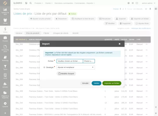
Task: Mark record as favorite with star icon
Action: click(x=146, y=9)
